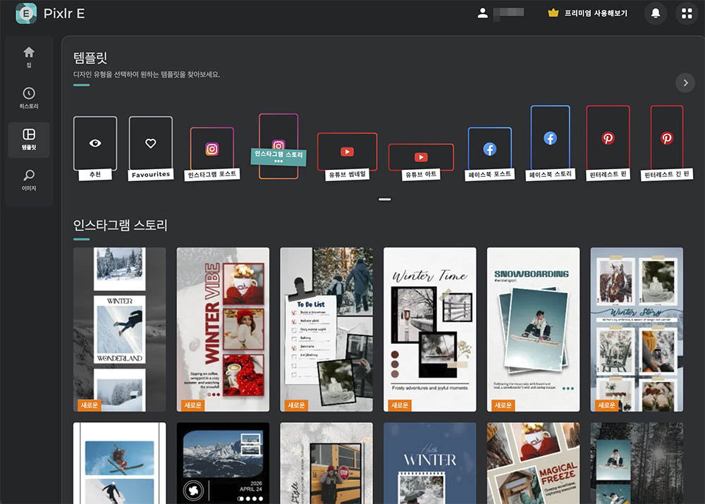Screen dimensions: 705x504
Task: Click the premium crown icon
Action: (553, 13)
